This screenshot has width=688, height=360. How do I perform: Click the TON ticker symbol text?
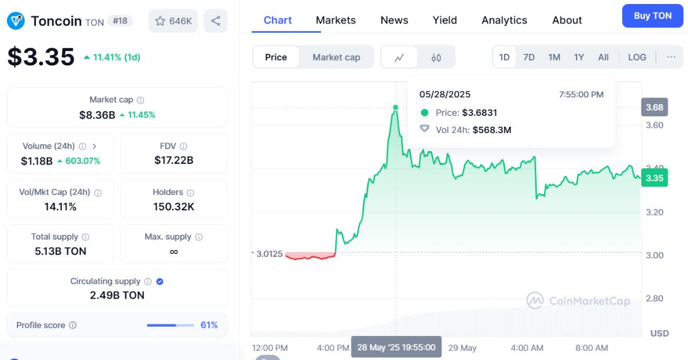click(x=95, y=22)
